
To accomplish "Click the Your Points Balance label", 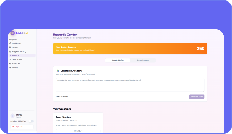I will [x=66, y=47].
